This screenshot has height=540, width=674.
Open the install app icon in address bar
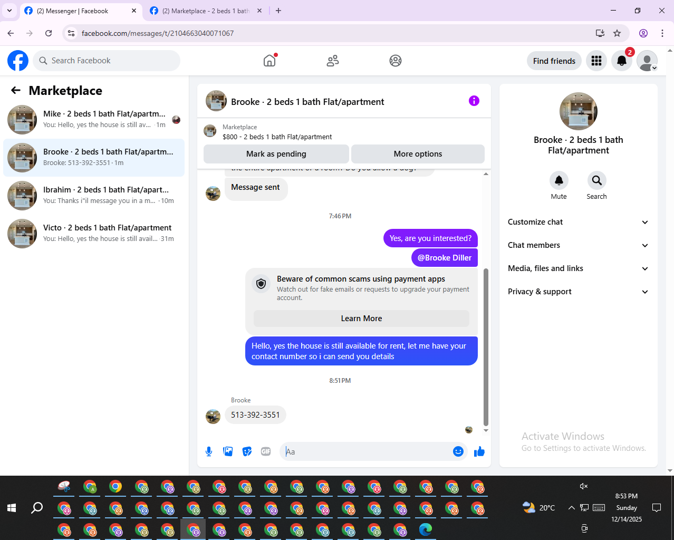(600, 33)
